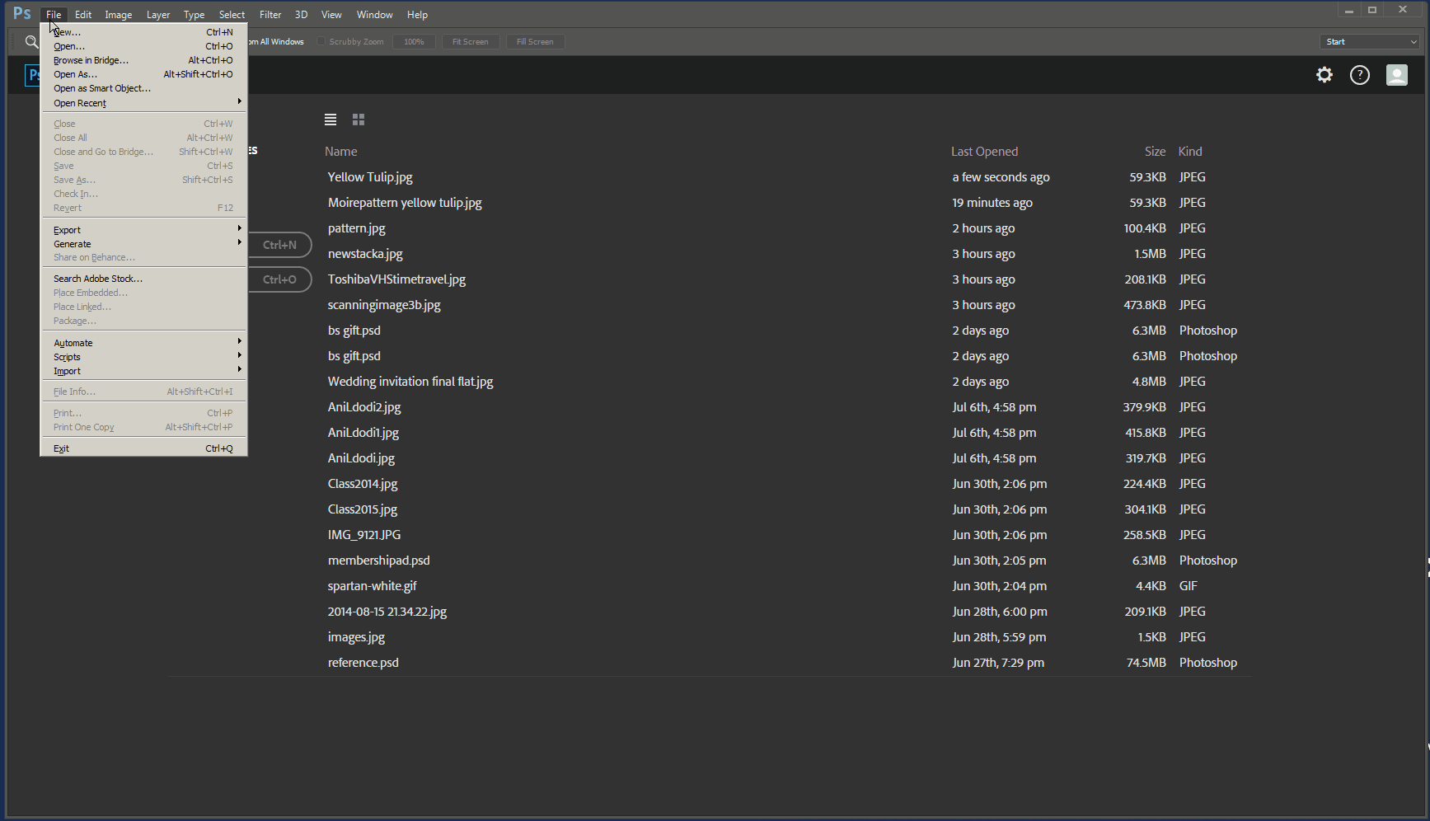This screenshot has width=1430, height=821.
Task: Sort recent files by Name column
Action: click(341, 152)
